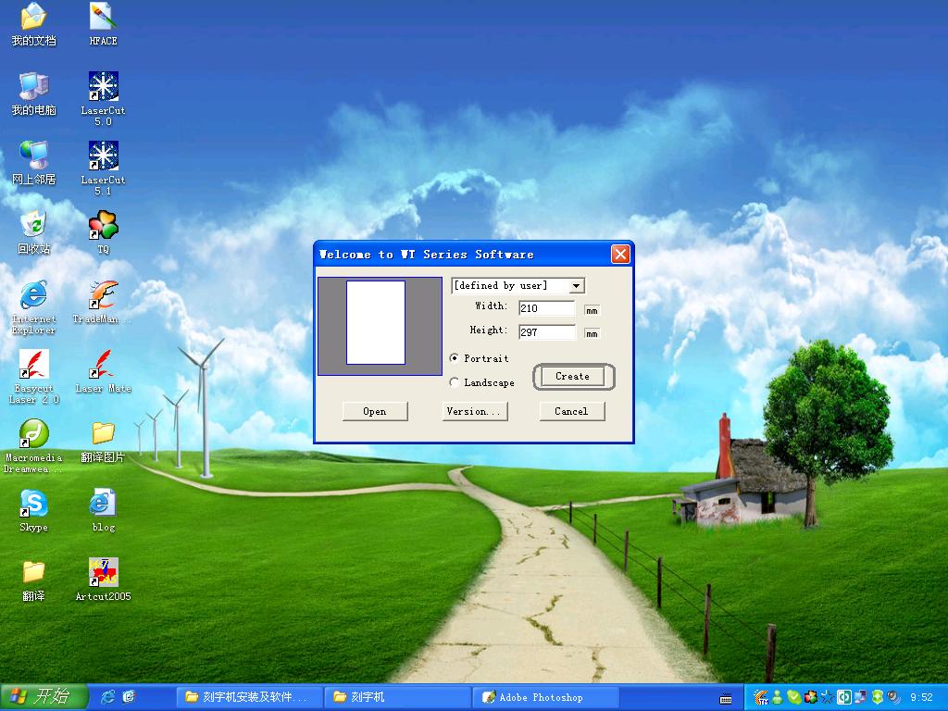Click the speaker volume tray icon

click(x=893, y=697)
